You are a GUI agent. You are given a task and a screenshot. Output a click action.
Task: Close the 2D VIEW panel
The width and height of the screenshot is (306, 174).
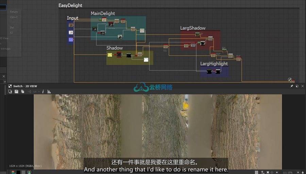303,86
